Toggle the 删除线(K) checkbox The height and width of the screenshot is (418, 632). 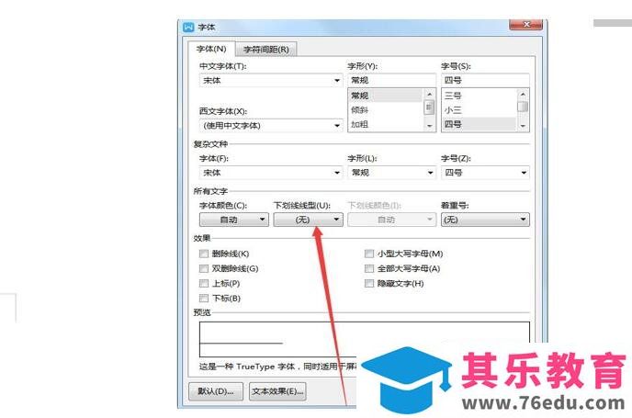204,254
